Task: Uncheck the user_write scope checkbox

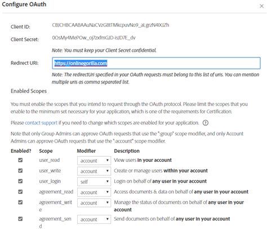Action: [x=20, y=170]
